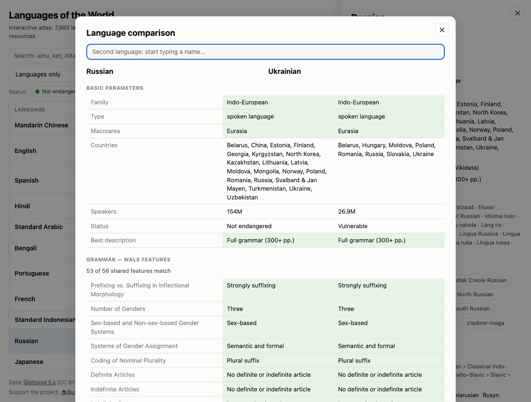This screenshot has height=402, width=531.
Task: Focus the Second language search field
Action: click(x=265, y=52)
